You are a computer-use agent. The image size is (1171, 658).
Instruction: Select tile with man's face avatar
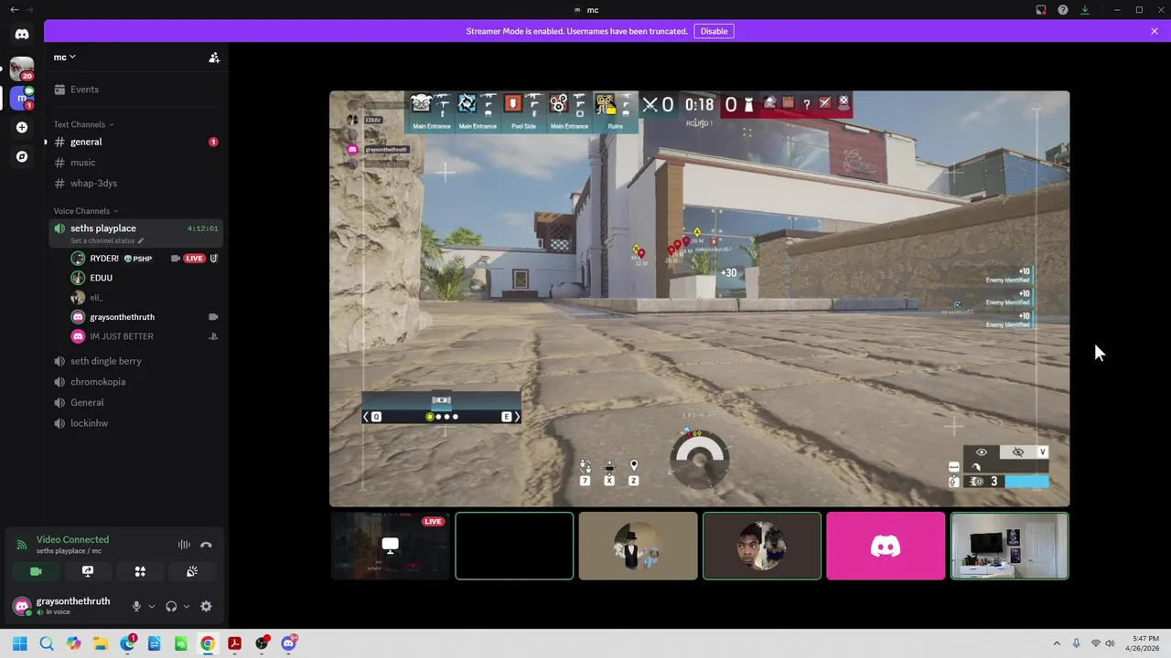(762, 546)
